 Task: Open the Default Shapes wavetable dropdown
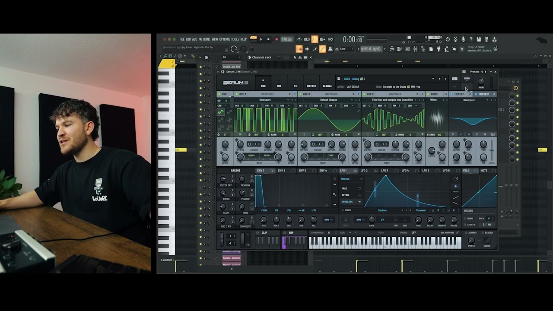click(352, 100)
